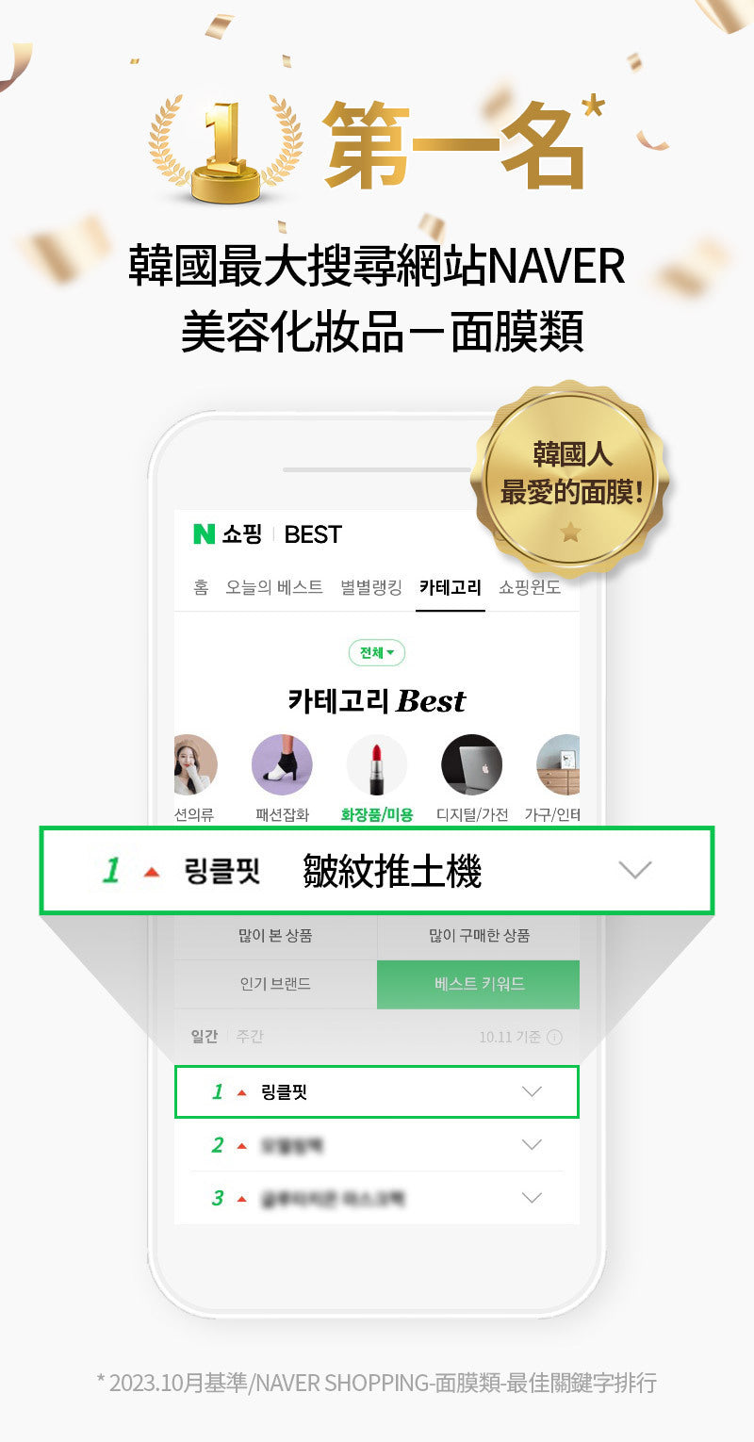Select the furniture 가구/인테리어 category icon

tap(558, 765)
